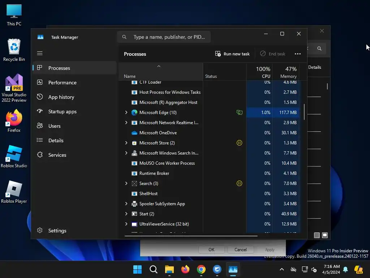Open the Windows Start button on taskbar
The height and width of the screenshot is (278, 370).
tap(137, 269)
